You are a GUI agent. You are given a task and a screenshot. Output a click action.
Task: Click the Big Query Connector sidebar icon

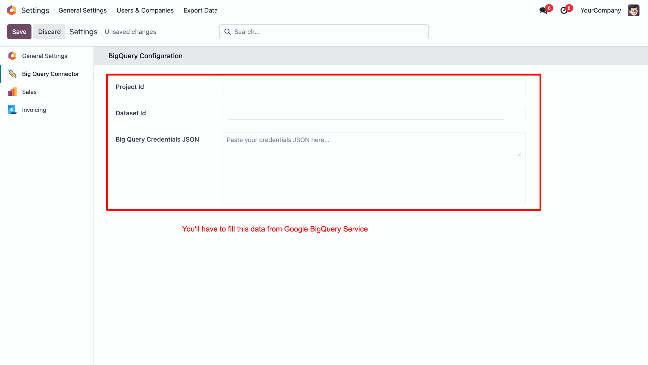coord(12,74)
